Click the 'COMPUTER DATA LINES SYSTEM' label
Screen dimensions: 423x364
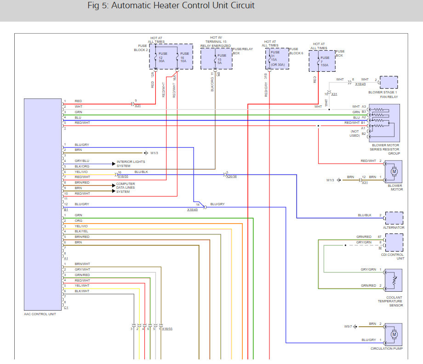coord(126,188)
